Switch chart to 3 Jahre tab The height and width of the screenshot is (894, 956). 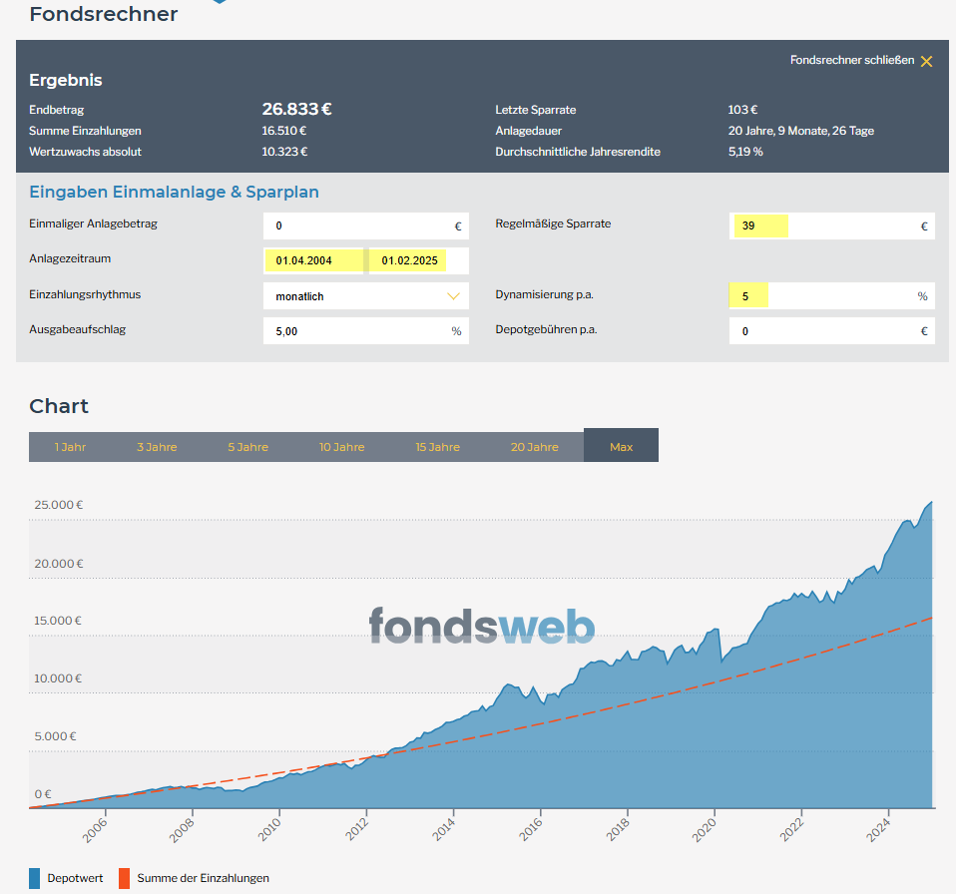pos(157,447)
